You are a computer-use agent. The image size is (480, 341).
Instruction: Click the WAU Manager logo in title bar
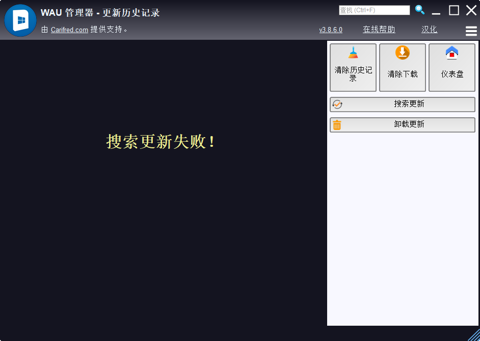pos(20,20)
